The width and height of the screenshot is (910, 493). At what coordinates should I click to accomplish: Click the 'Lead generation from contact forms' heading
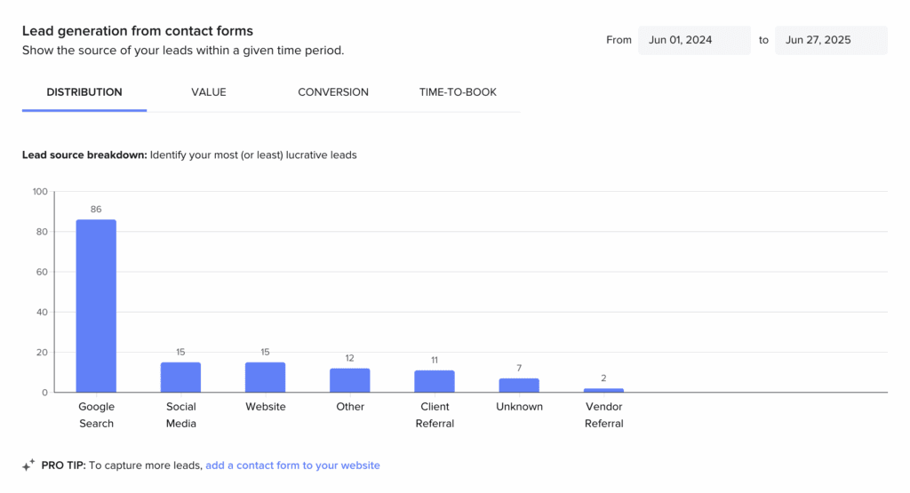137,31
